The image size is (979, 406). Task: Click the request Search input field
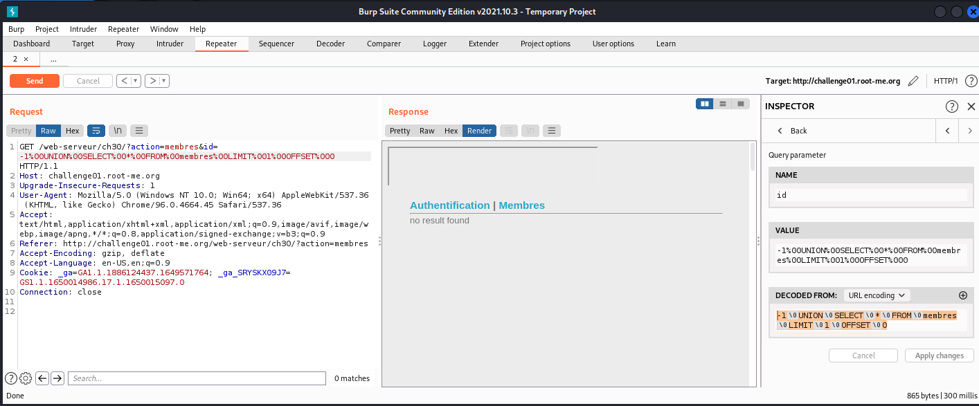point(197,378)
